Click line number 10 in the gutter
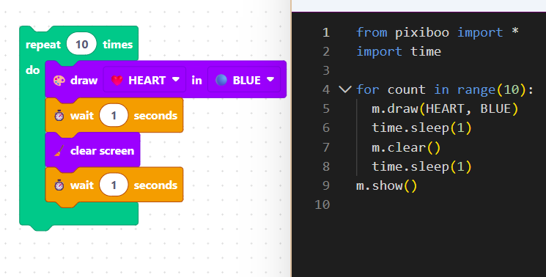 point(322,204)
